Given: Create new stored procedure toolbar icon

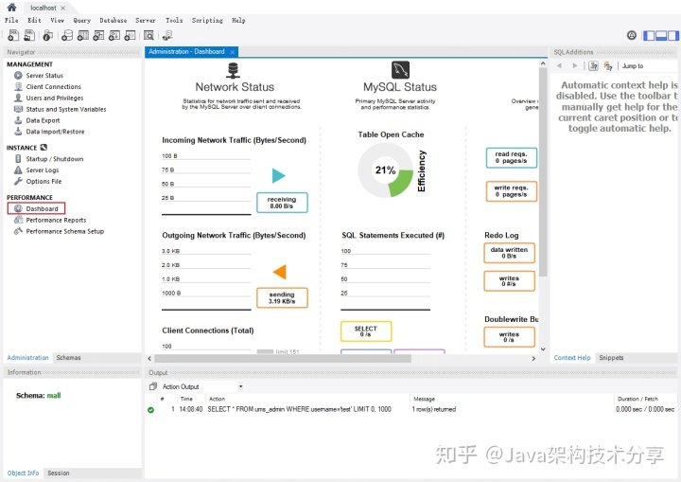Looking at the screenshot, I should point(114,35).
